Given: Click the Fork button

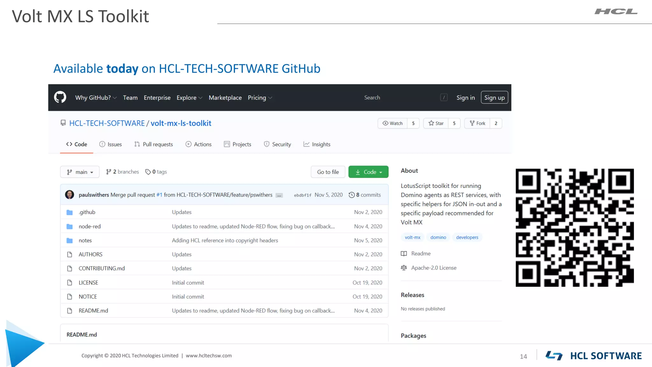Looking at the screenshot, I should point(477,123).
